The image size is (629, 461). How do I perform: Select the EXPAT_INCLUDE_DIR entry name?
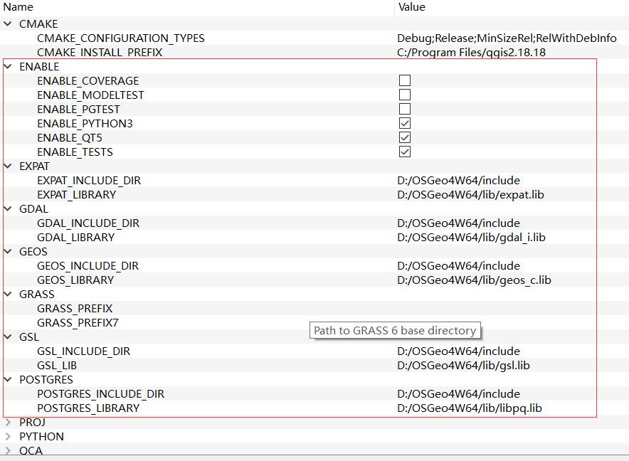point(89,181)
